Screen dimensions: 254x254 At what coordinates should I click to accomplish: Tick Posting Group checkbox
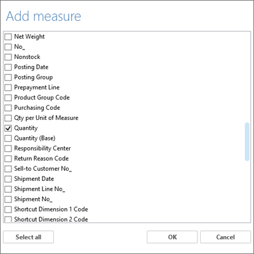pos(8,77)
